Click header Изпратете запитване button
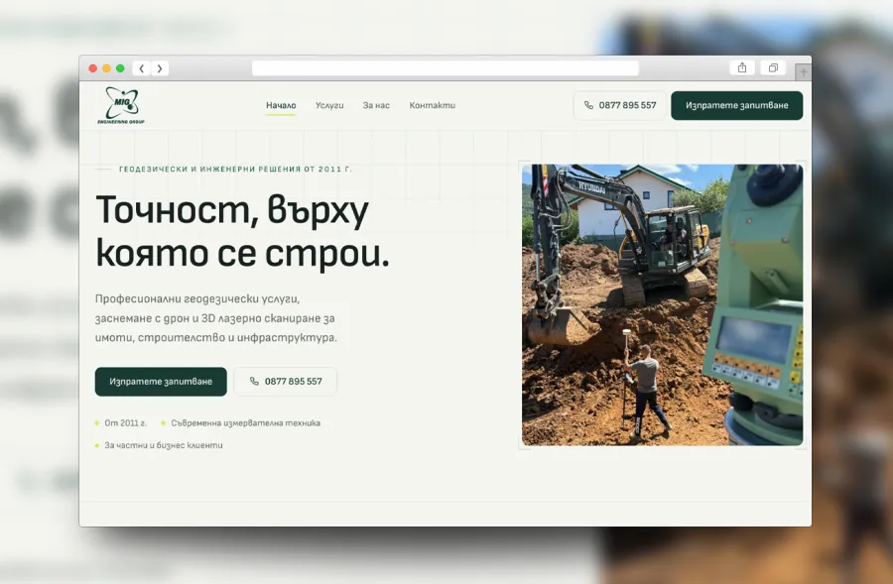 [737, 105]
